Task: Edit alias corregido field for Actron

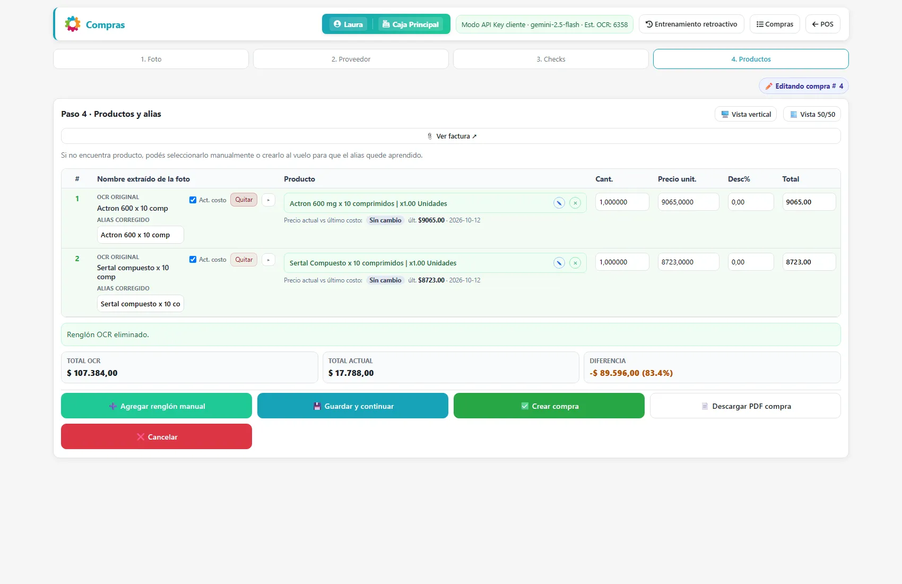Action: tap(141, 235)
